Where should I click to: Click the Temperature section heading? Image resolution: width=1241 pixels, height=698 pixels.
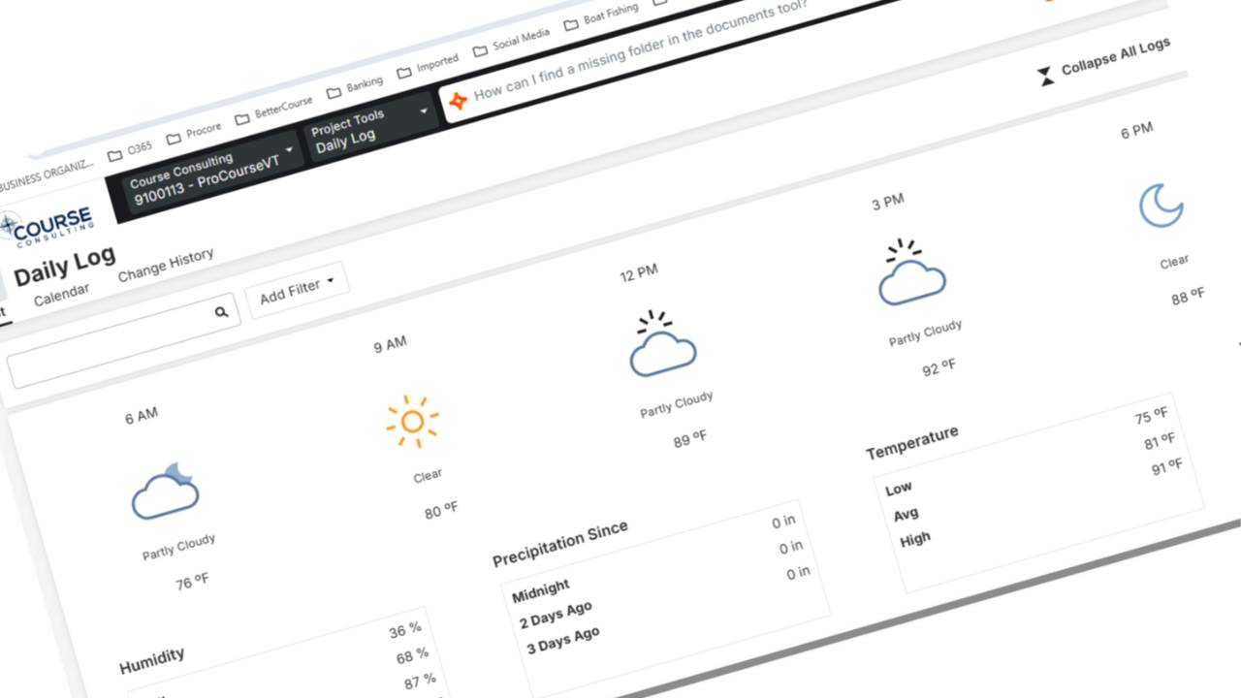pyautogui.click(x=912, y=443)
